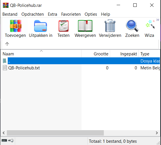Open the Opdrachten menu
Image resolution: width=161 pixels, height=145 pixels.
point(33,14)
